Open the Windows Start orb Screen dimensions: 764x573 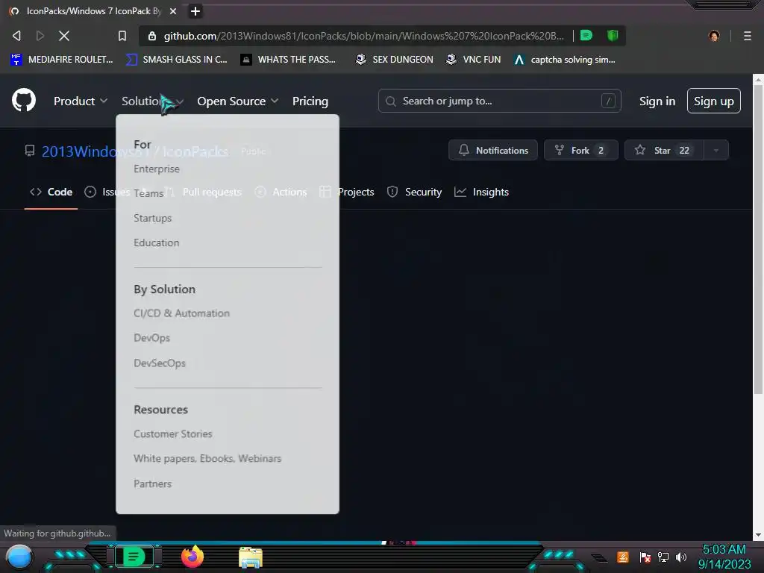(x=19, y=557)
